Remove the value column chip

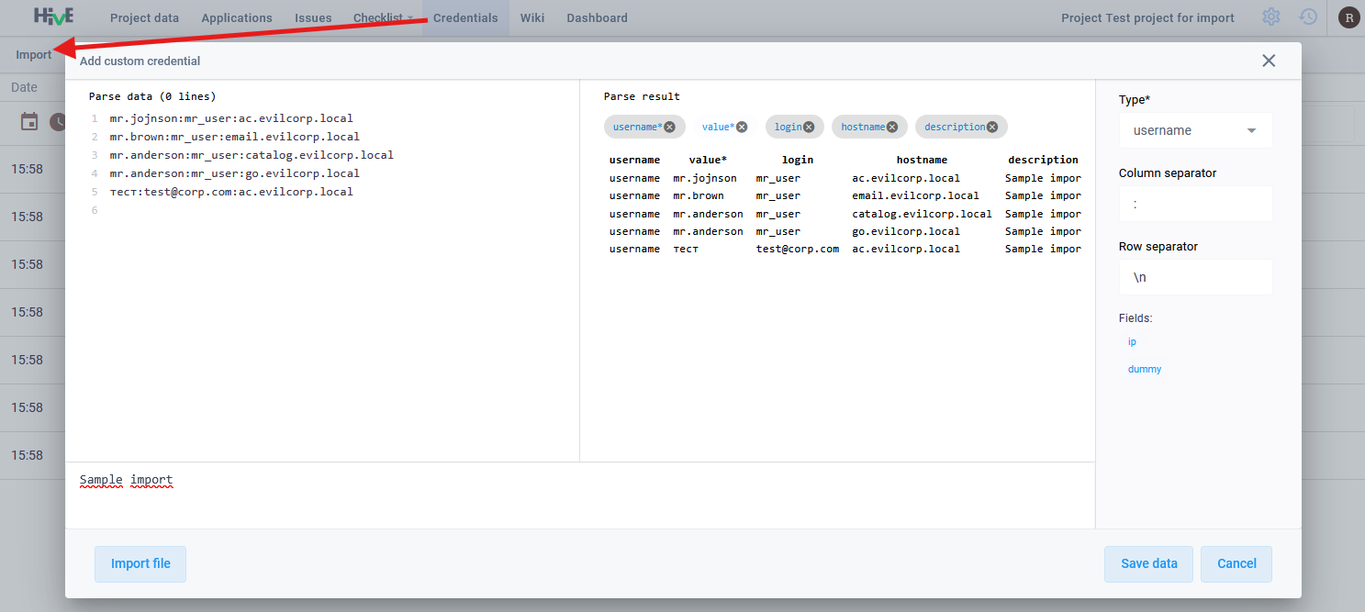pos(742,128)
